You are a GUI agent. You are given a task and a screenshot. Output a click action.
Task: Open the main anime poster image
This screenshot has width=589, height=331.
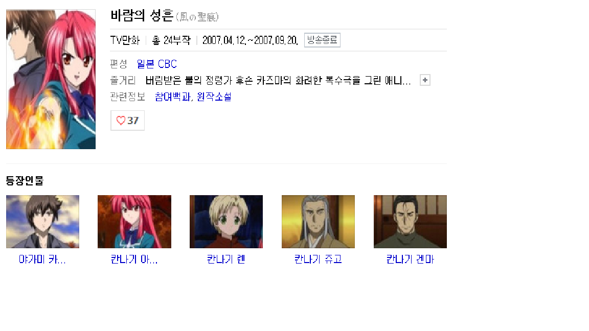click(51, 79)
